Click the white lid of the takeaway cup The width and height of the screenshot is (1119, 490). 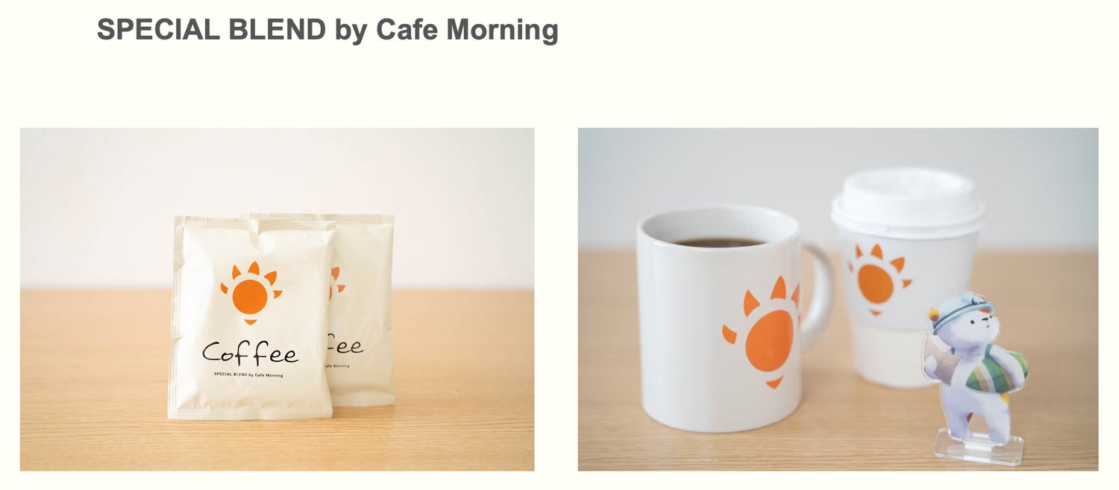click(908, 198)
